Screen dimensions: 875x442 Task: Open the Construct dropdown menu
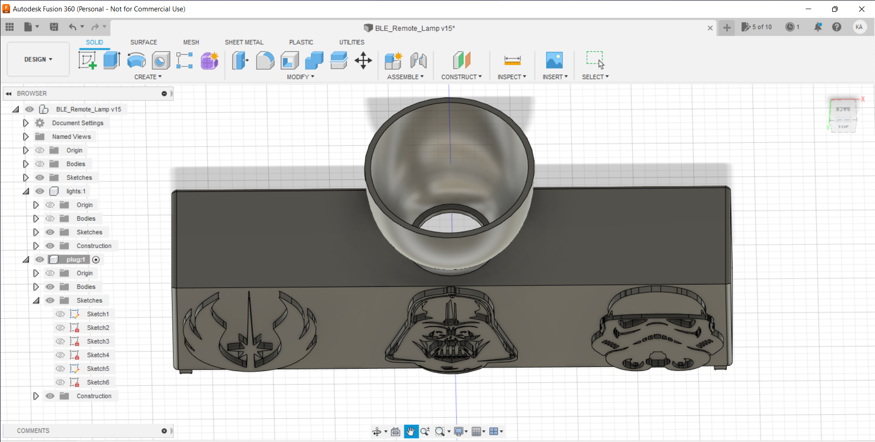click(462, 76)
